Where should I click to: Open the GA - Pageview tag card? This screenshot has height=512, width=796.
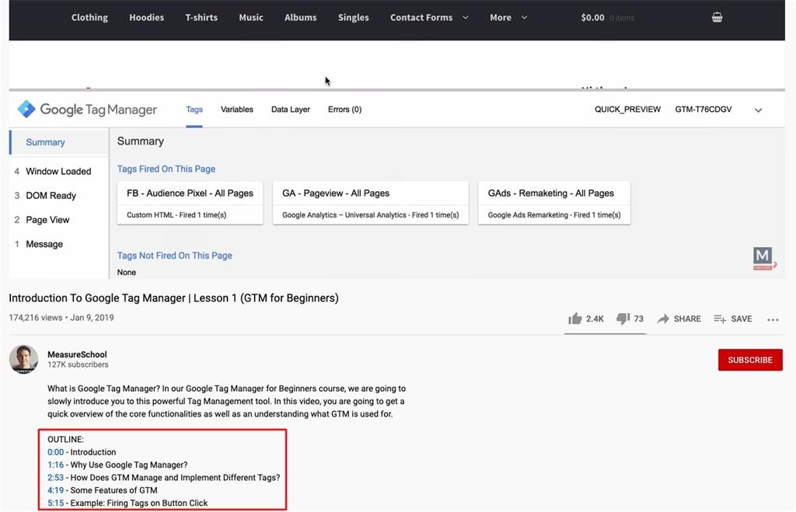[371, 203]
